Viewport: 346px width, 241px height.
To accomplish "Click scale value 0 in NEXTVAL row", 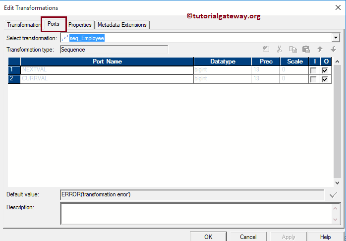I will click(x=294, y=70).
